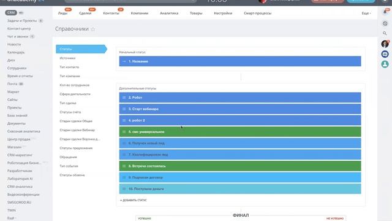
Task: Open the Сделки tab
Action: point(85,13)
